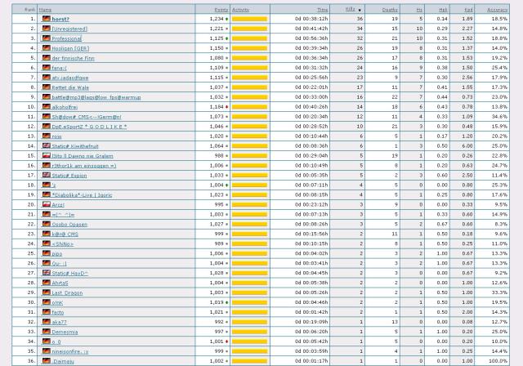This screenshot has width=523, height=366.
Task: Open the Osobo Opasen player link
Action: click(69, 224)
